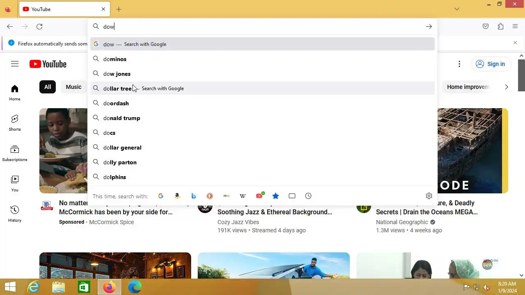The height and width of the screenshot is (295, 525).
Task: Open Subscriptions in YouTube sidebar
Action: click(15, 153)
